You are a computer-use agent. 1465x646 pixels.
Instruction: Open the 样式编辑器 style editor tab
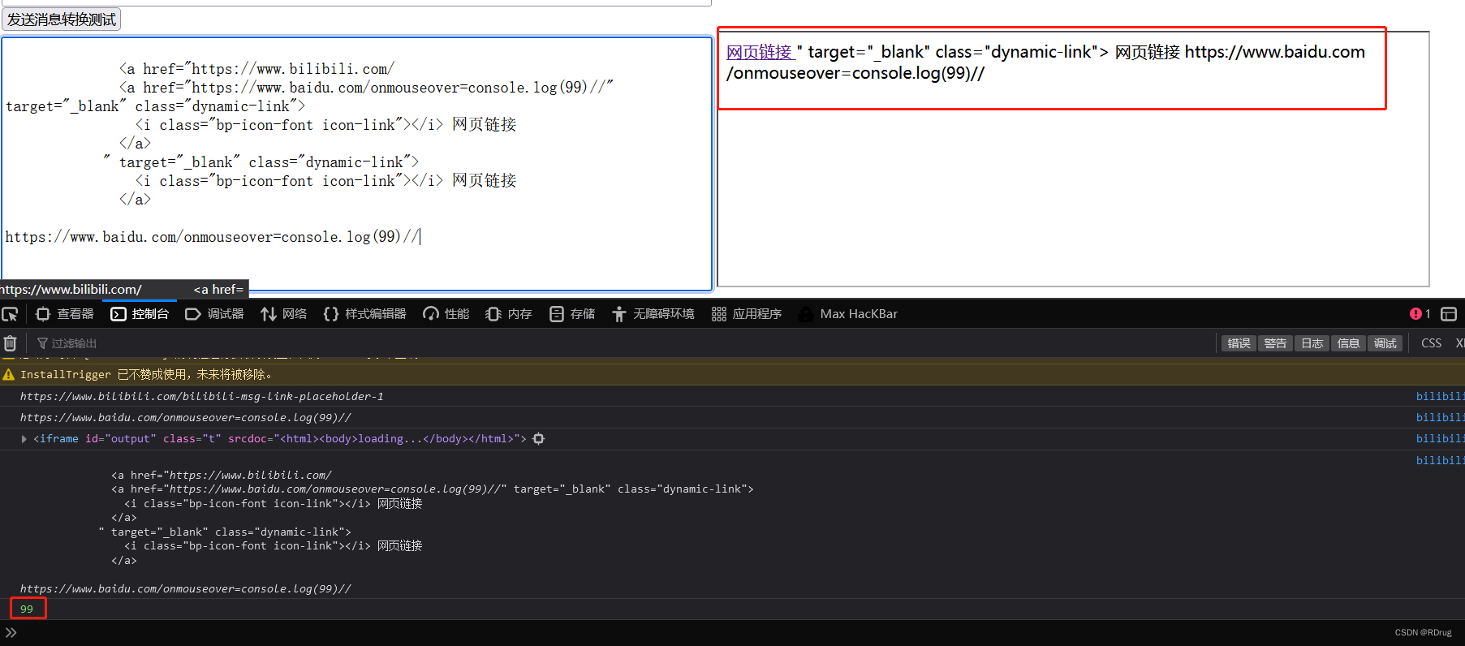(x=364, y=314)
